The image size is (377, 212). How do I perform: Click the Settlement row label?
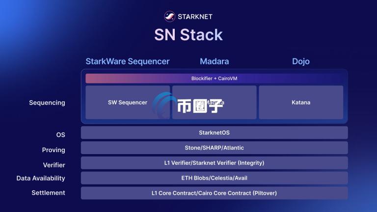point(48,193)
